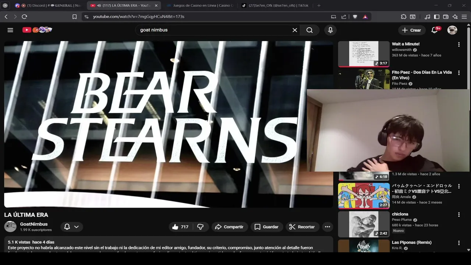Click the chiclona 2:42 thumbnail
471x265 pixels.
tap(364, 224)
